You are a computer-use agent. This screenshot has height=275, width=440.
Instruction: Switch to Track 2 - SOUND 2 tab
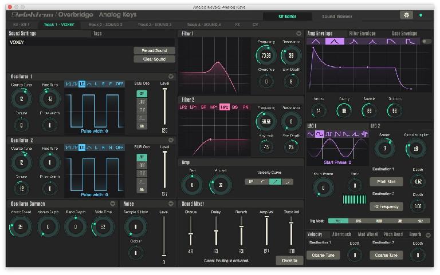[x=105, y=25]
